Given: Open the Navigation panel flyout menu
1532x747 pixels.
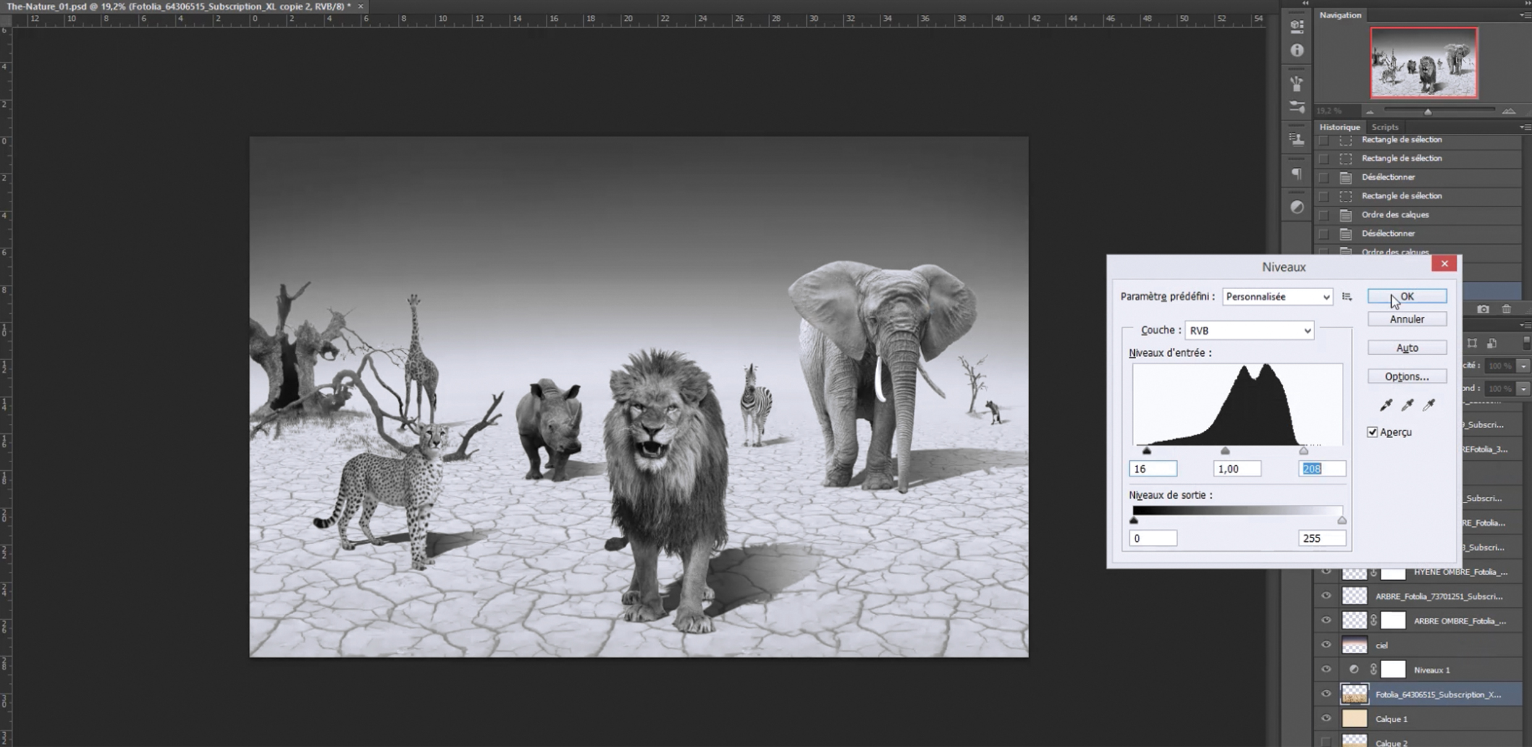Looking at the screenshot, I should click(x=1525, y=15).
